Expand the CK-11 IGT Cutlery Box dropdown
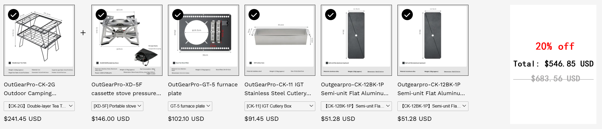602x129 pixels. 280,106
